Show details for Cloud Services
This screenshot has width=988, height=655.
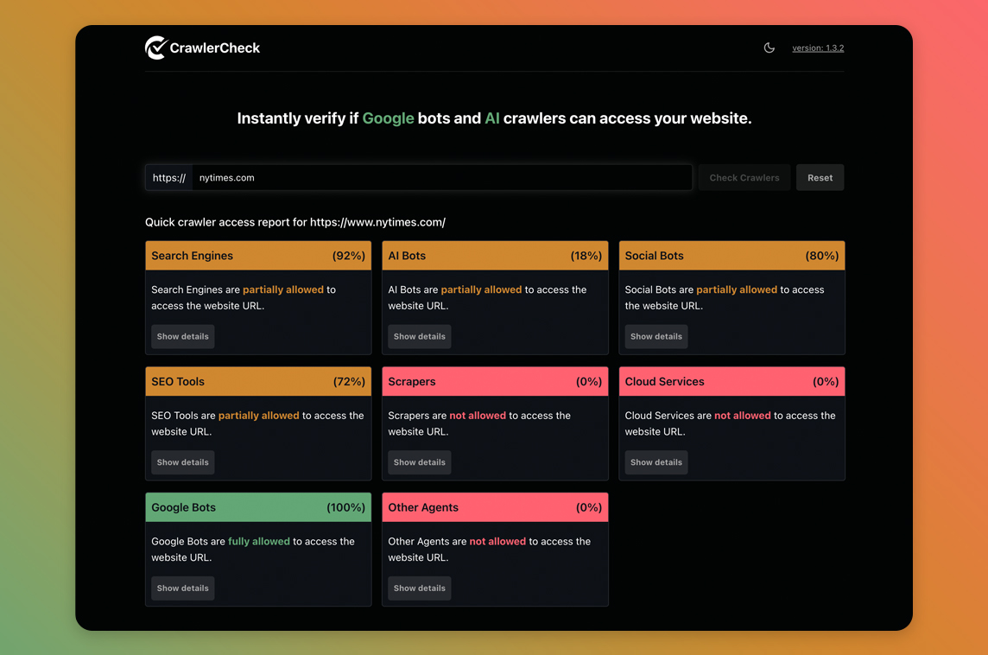[656, 462]
